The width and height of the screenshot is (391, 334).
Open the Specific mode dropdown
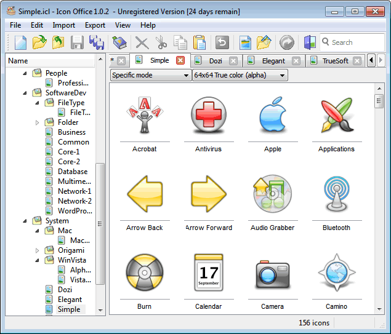(x=151, y=75)
